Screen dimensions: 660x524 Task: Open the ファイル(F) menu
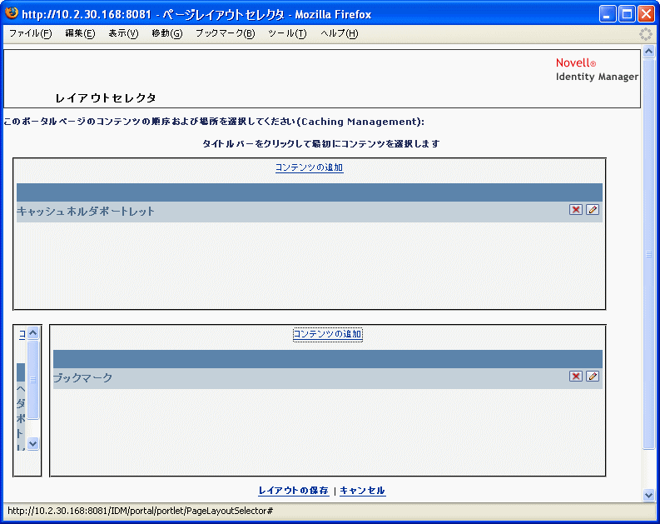click(x=30, y=33)
